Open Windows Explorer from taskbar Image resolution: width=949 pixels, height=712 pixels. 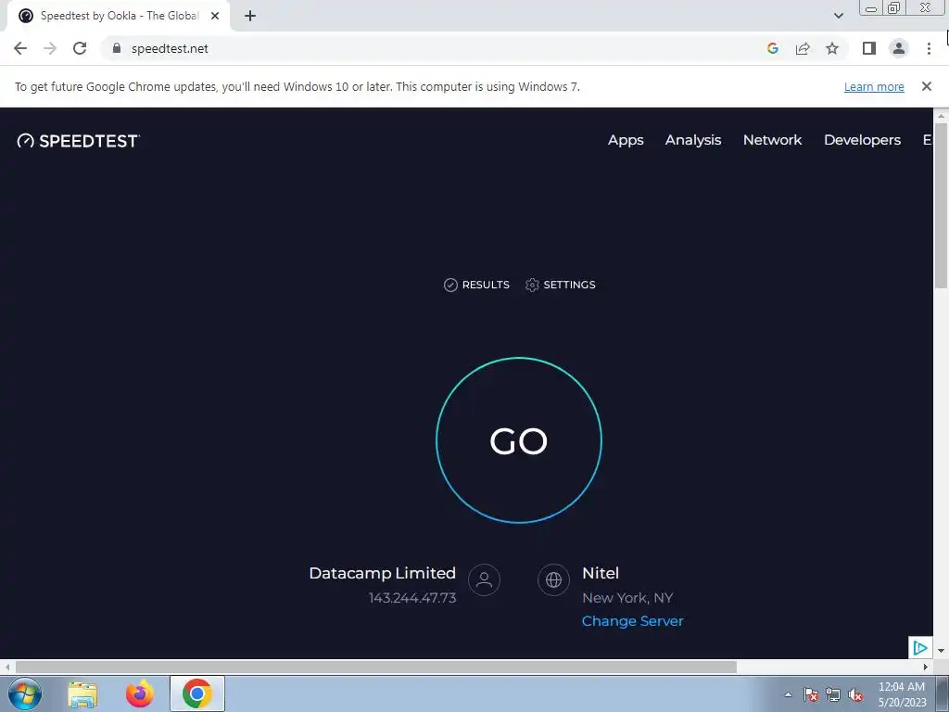pos(82,694)
